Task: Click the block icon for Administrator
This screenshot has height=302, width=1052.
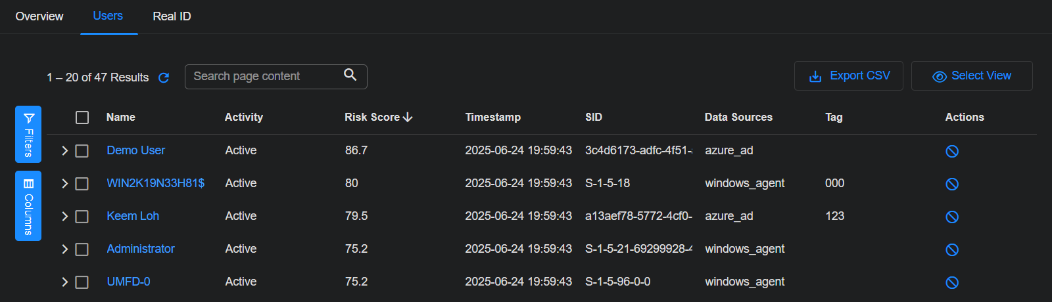Action: coord(951,249)
